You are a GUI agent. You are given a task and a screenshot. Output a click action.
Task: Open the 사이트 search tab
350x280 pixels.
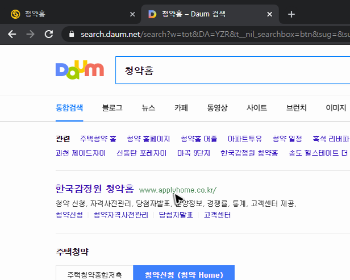coord(257,108)
